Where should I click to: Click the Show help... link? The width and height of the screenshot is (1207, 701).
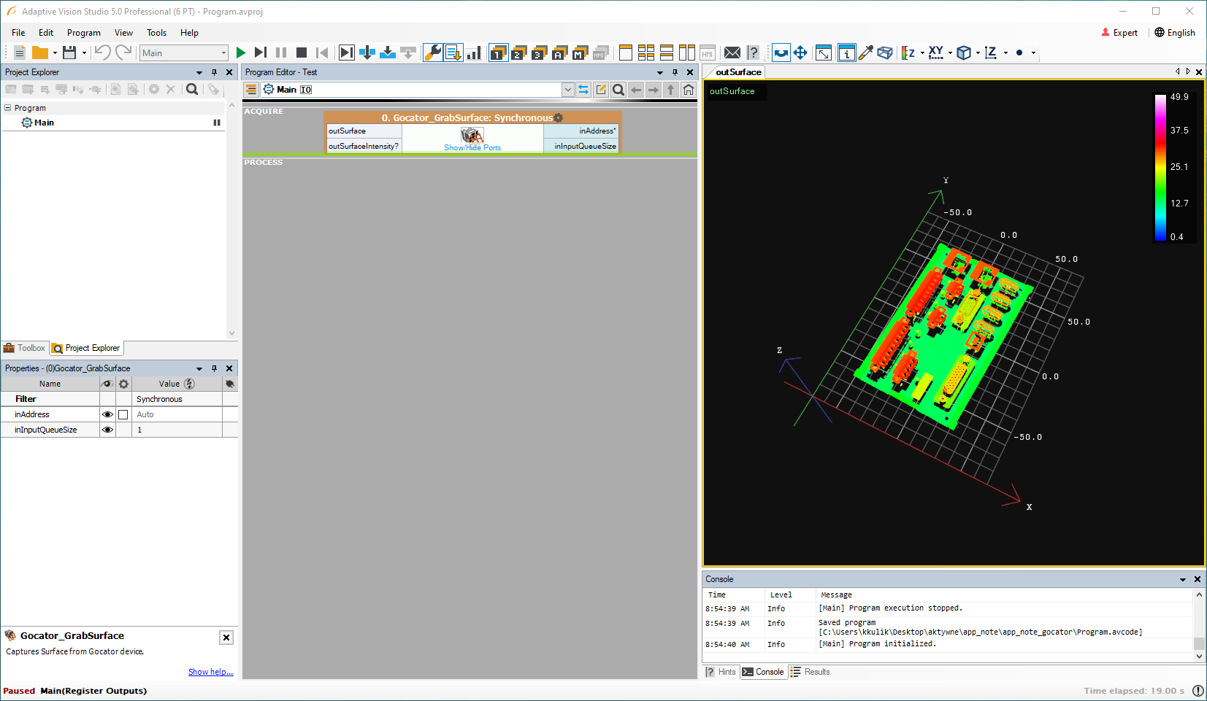pyautogui.click(x=210, y=672)
